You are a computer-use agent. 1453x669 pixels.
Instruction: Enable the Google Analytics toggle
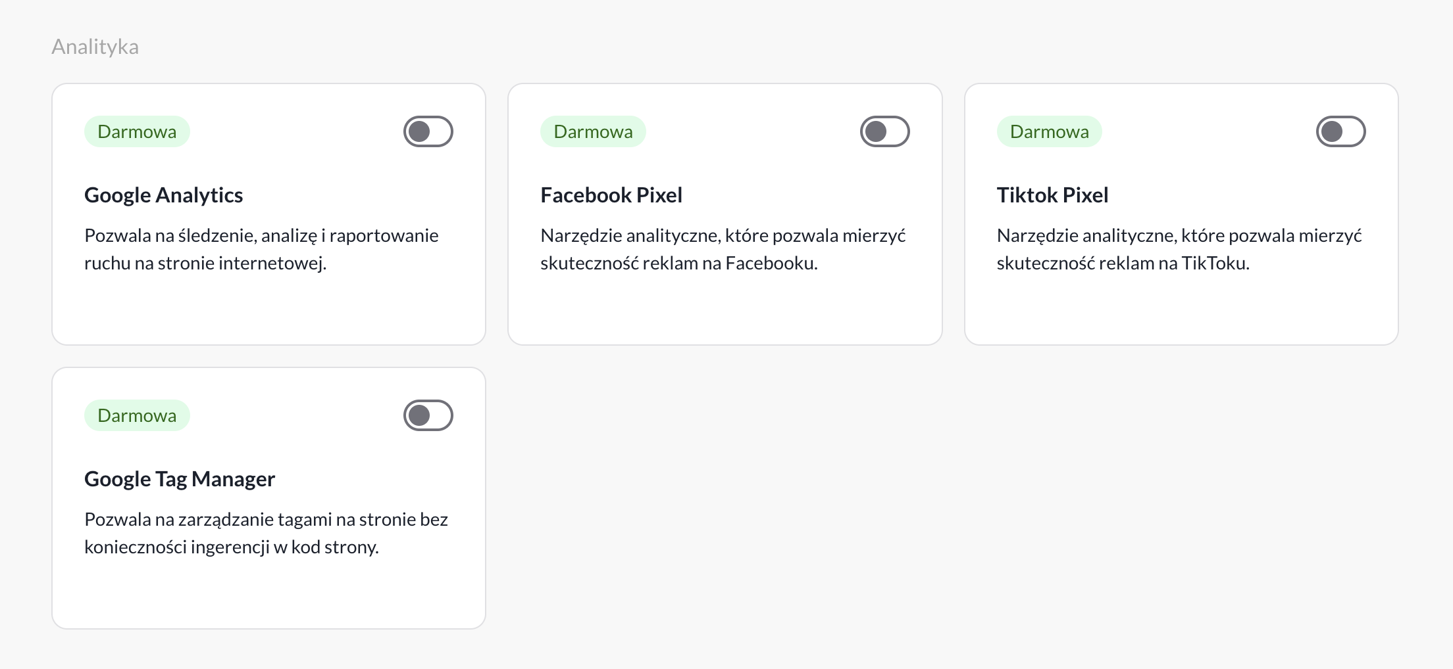428,131
